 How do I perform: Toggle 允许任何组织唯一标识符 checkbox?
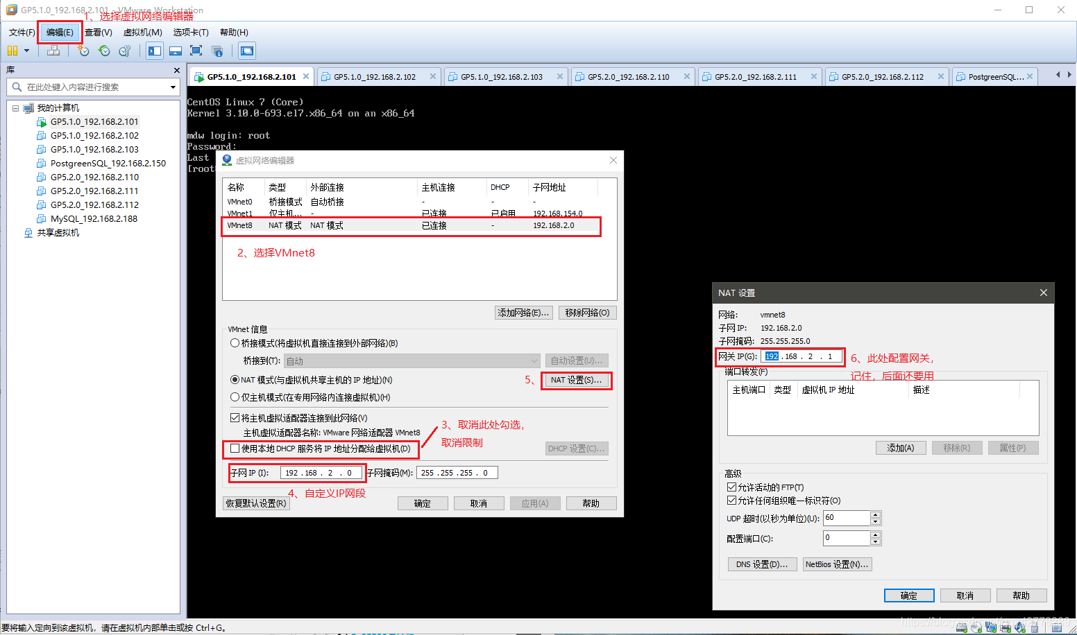[x=731, y=501]
